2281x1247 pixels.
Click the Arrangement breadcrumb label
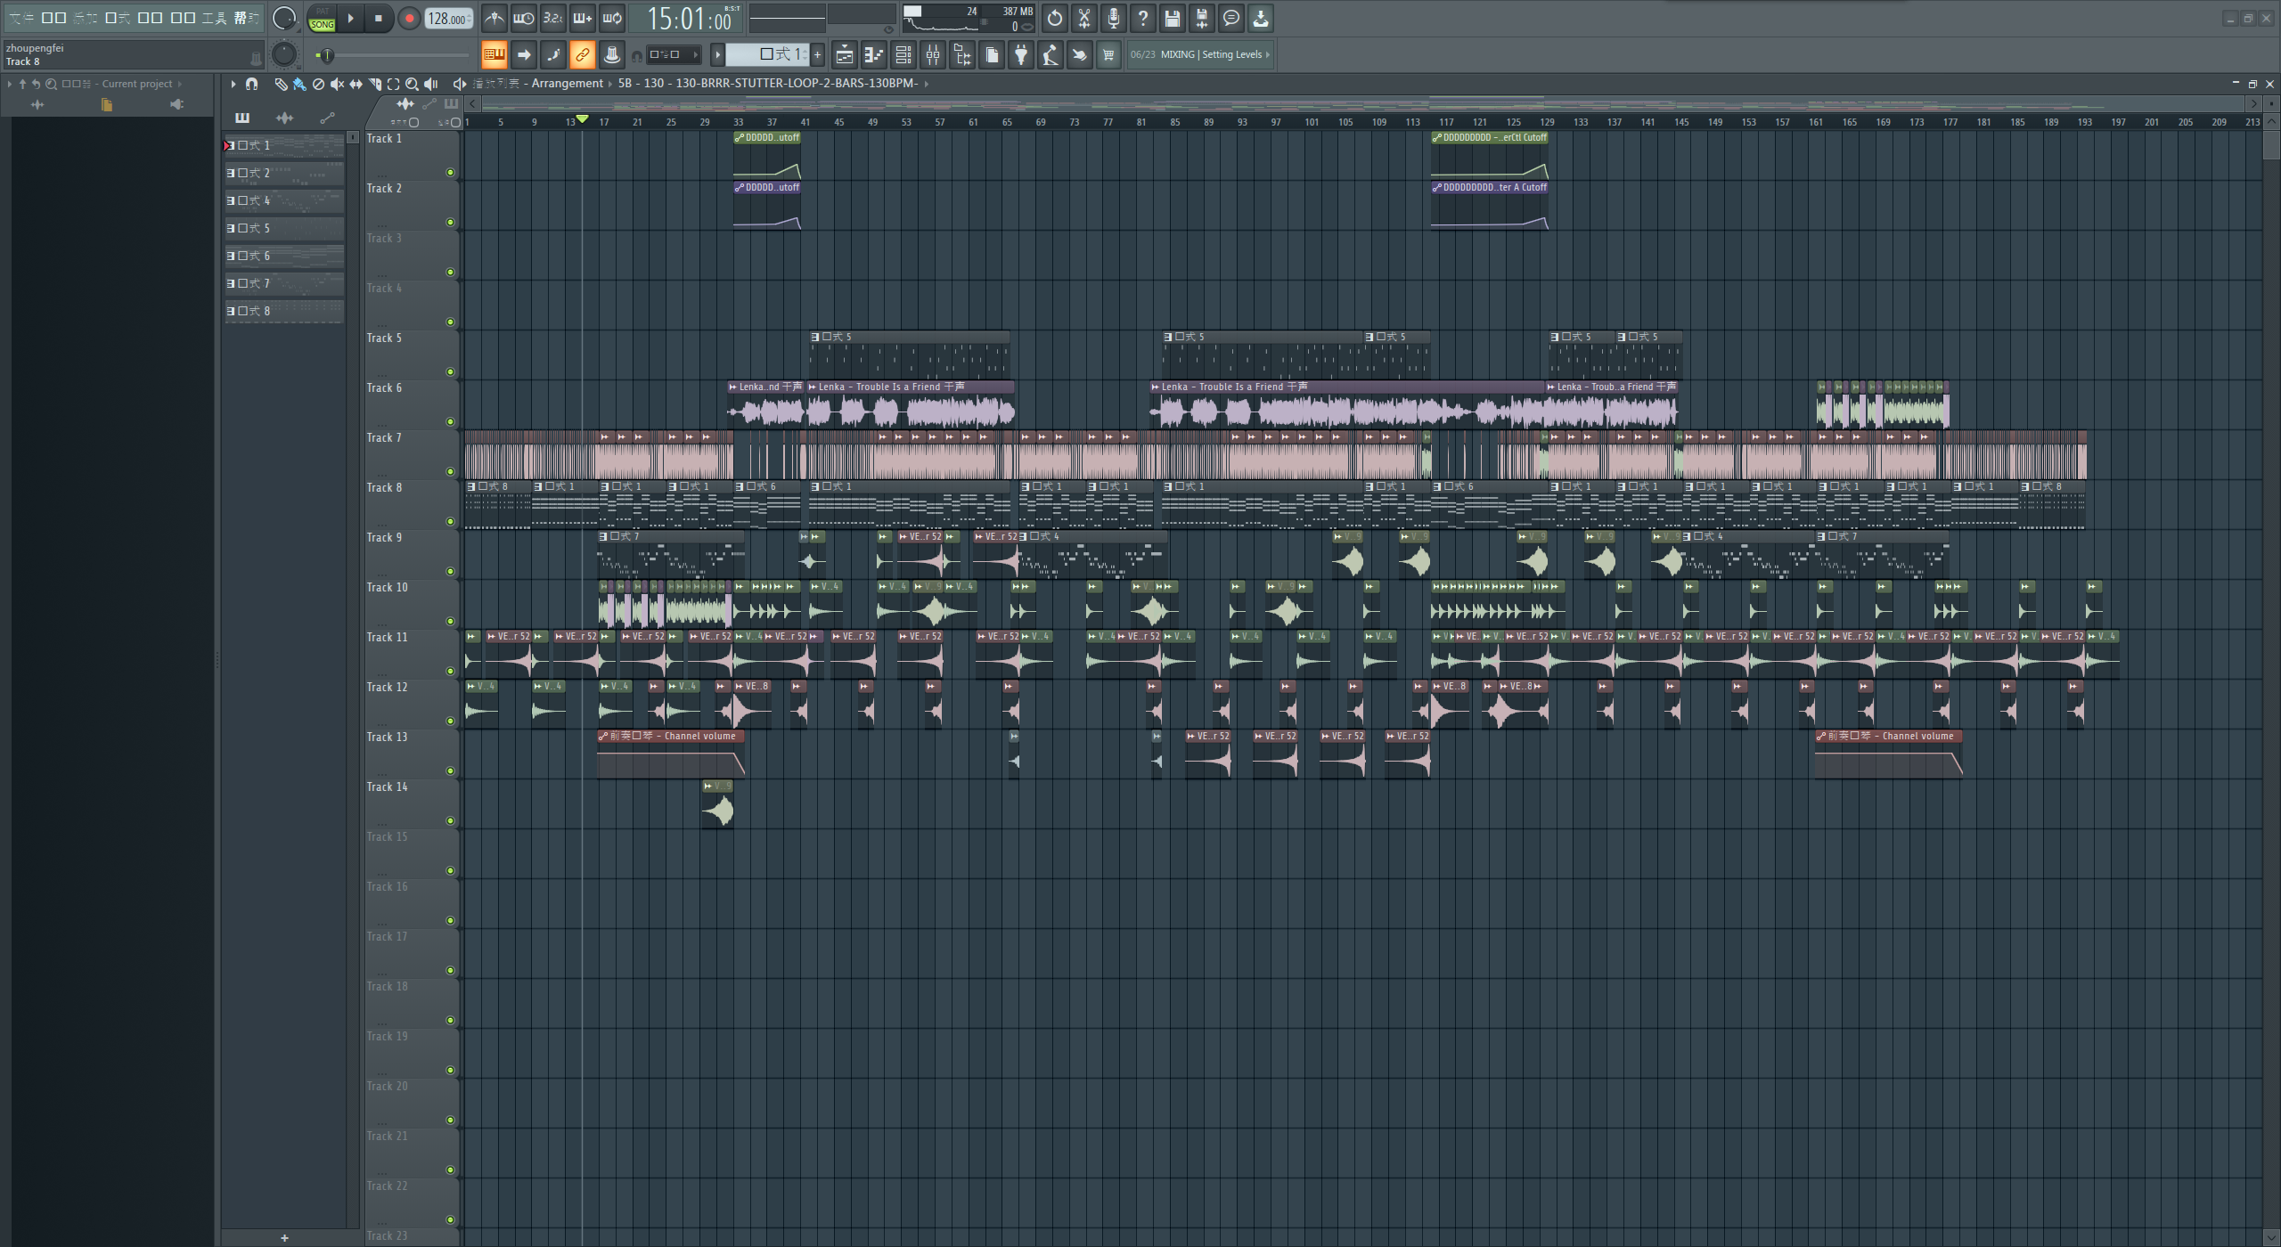pos(567,84)
